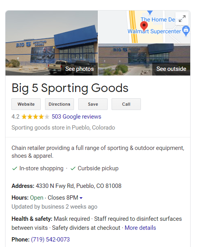200x247 pixels.
Task: Click the phone number (719) 542-0073
Action: click(x=50, y=240)
